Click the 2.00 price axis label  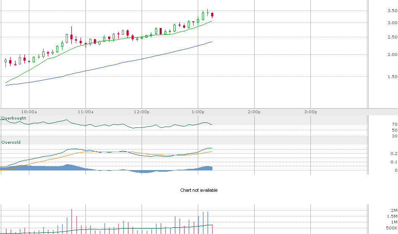coord(392,54)
